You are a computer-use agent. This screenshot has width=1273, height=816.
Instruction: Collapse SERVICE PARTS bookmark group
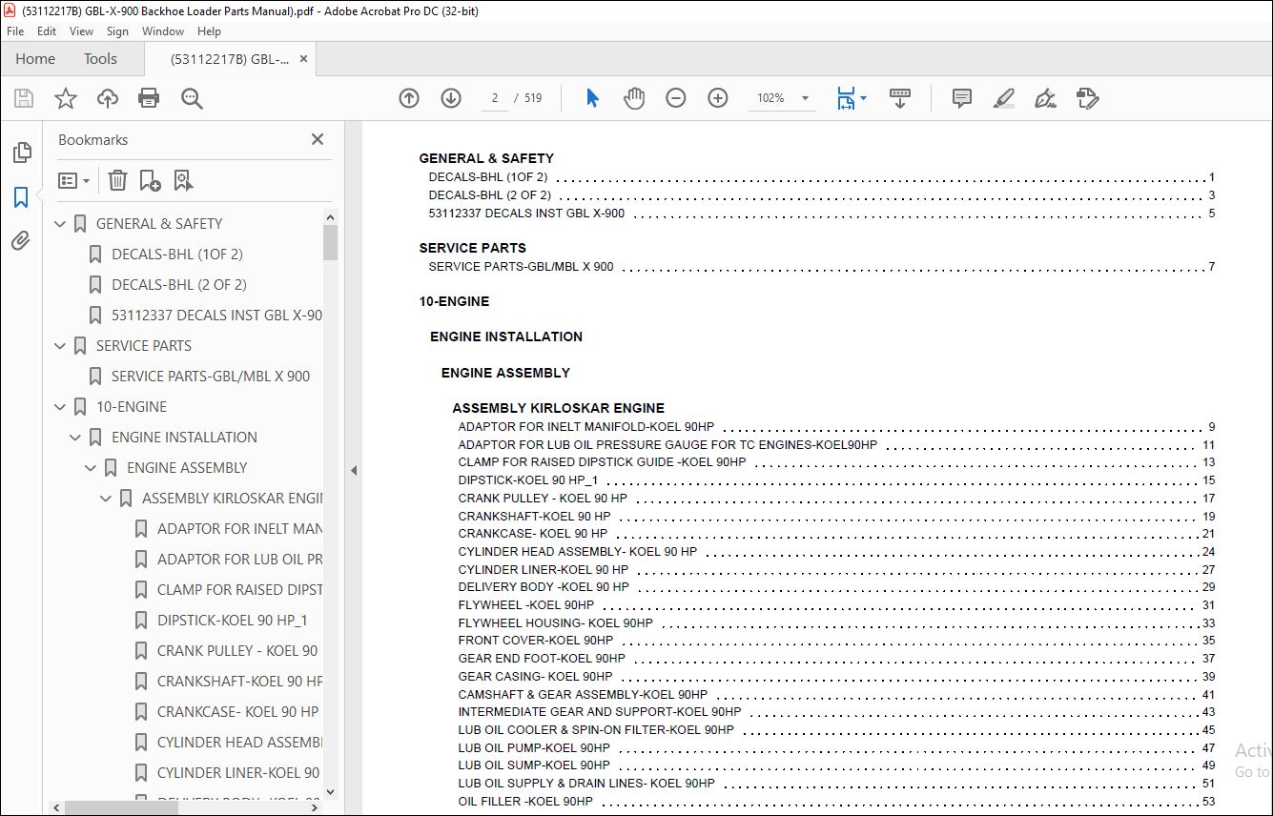(x=60, y=346)
